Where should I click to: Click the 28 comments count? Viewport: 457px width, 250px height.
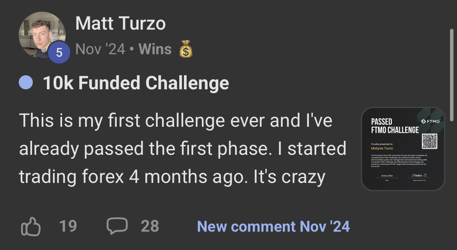(150, 226)
